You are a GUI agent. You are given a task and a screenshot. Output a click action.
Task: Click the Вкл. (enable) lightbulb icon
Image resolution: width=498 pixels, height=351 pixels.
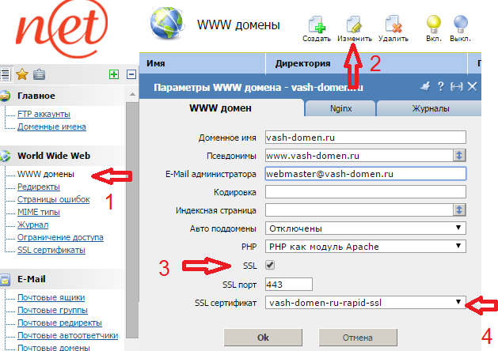(x=433, y=24)
